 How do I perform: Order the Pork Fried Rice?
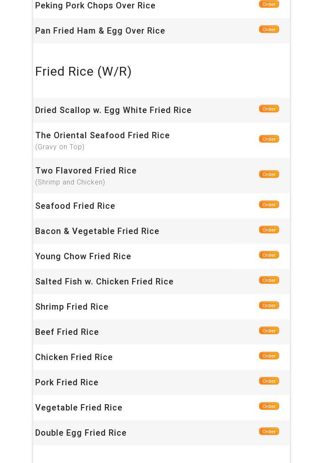269,381
